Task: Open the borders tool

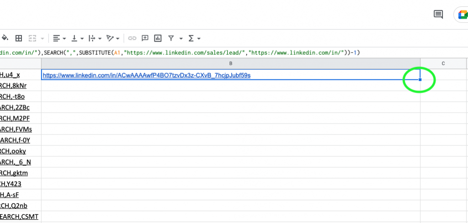Action: (x=19, y=38)
